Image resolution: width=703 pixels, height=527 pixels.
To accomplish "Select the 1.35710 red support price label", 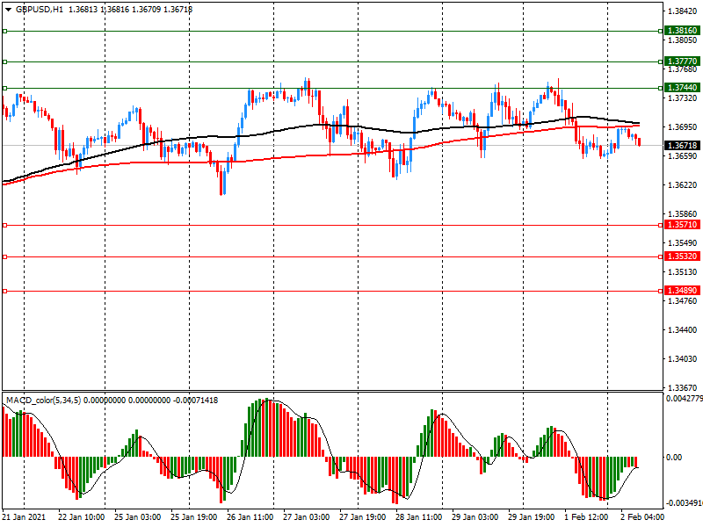I will 682,226.
